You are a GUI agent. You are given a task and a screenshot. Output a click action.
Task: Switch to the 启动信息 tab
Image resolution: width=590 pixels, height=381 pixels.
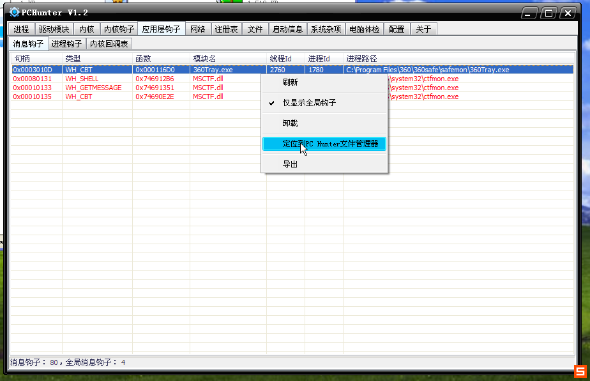click(x=287, y=29)
